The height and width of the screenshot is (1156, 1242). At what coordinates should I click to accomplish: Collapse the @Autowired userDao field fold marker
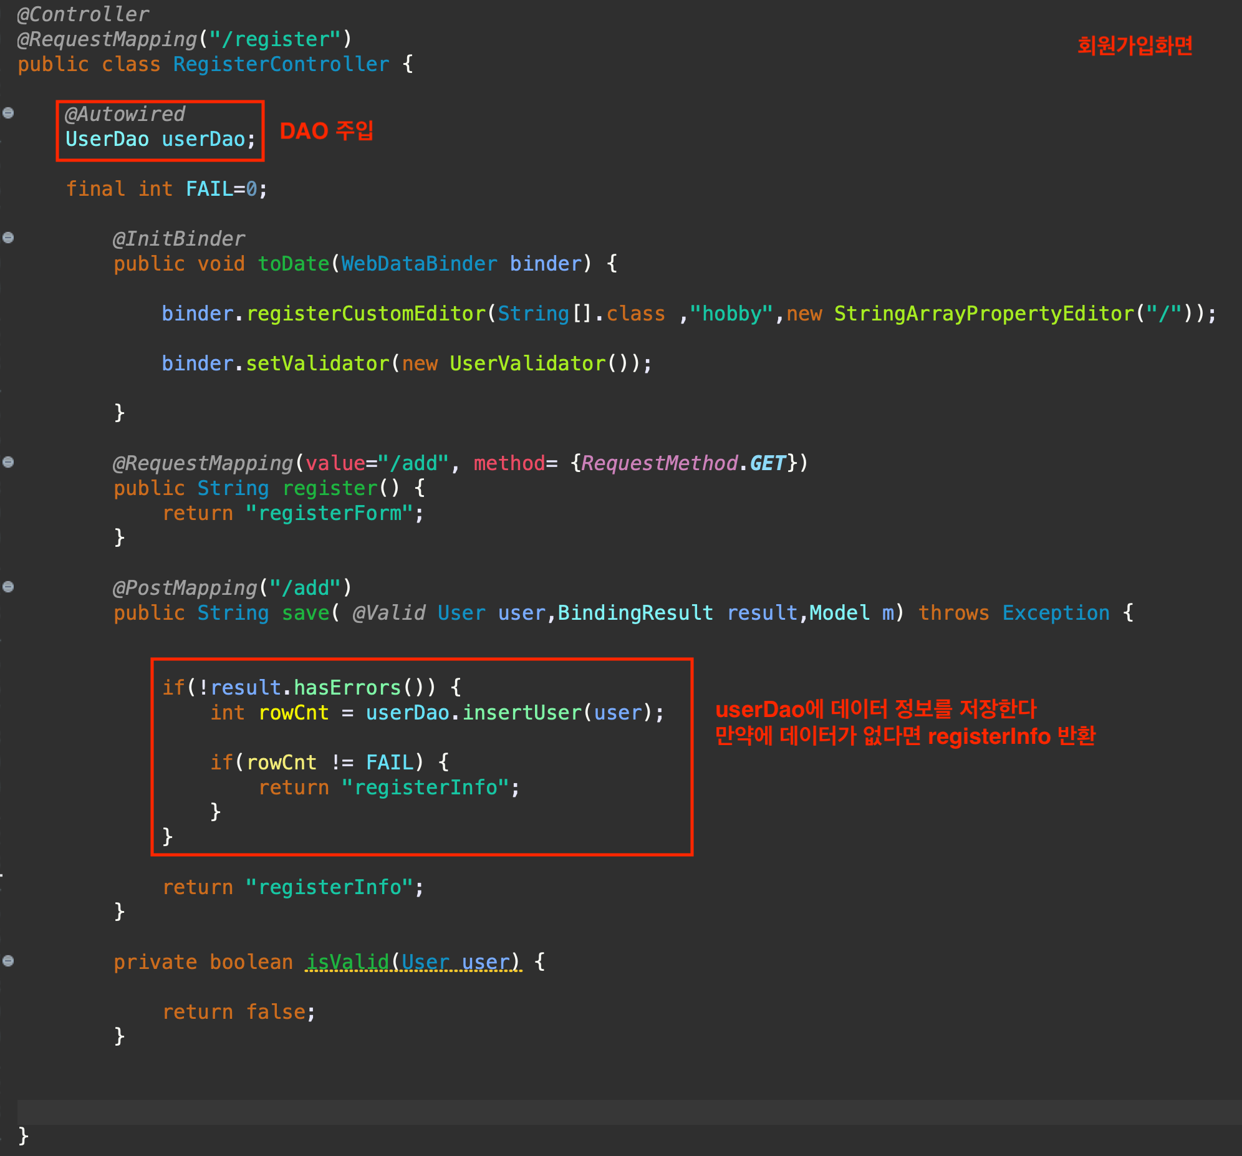click(8, 113)
